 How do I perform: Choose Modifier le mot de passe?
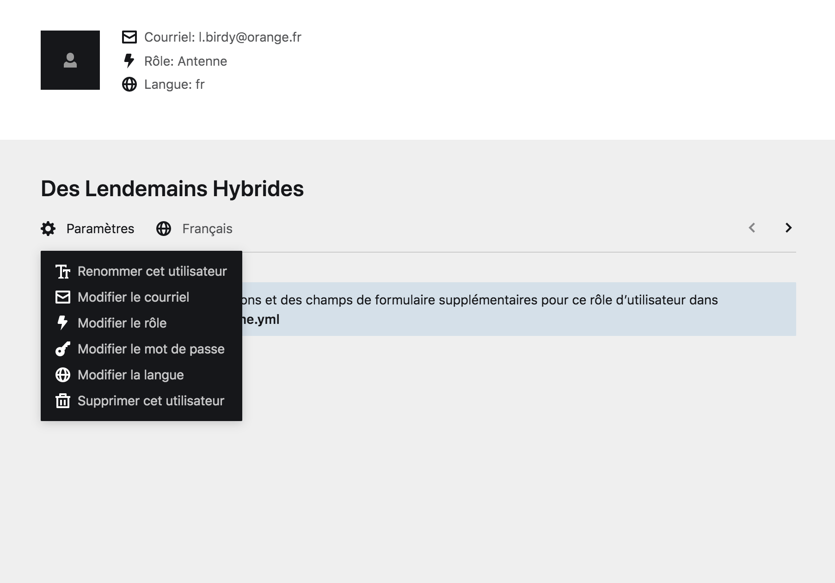[x=151, y=349]
